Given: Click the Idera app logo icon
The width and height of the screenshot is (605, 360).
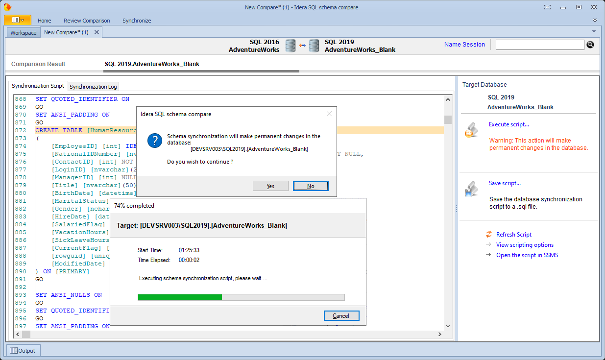Looking at the screenshot, I should (7, 7).
